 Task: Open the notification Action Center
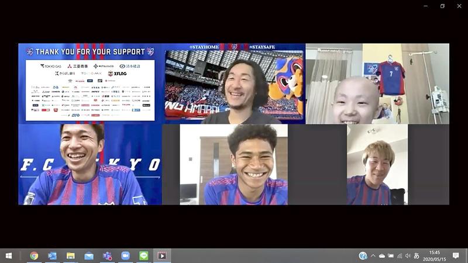(456, 255)
